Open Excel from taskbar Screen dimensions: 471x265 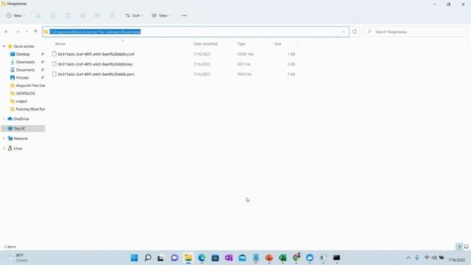283,258
